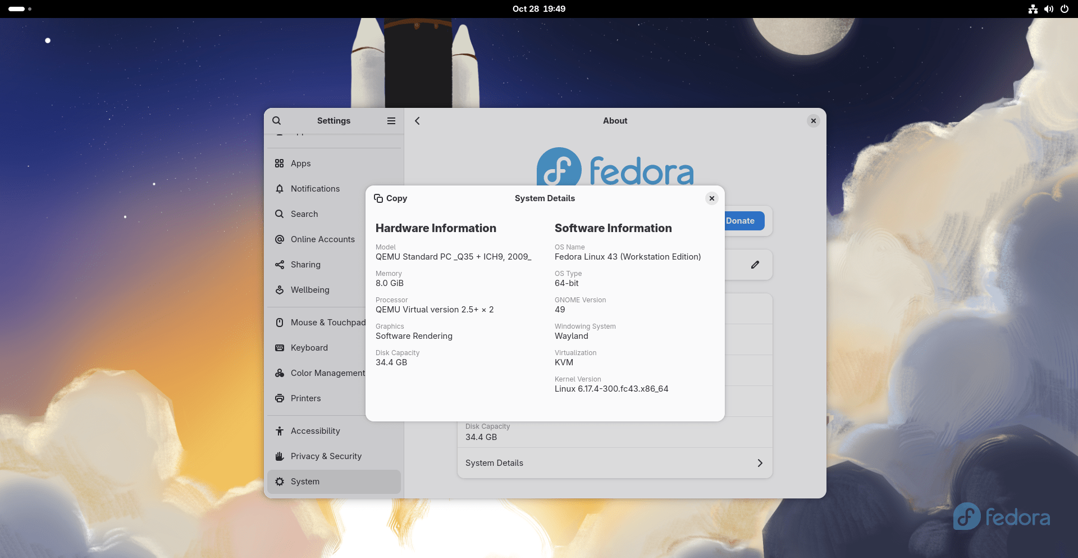Open the Settings search icon
Screen dimensions: 1078x558
coord(277,121)
